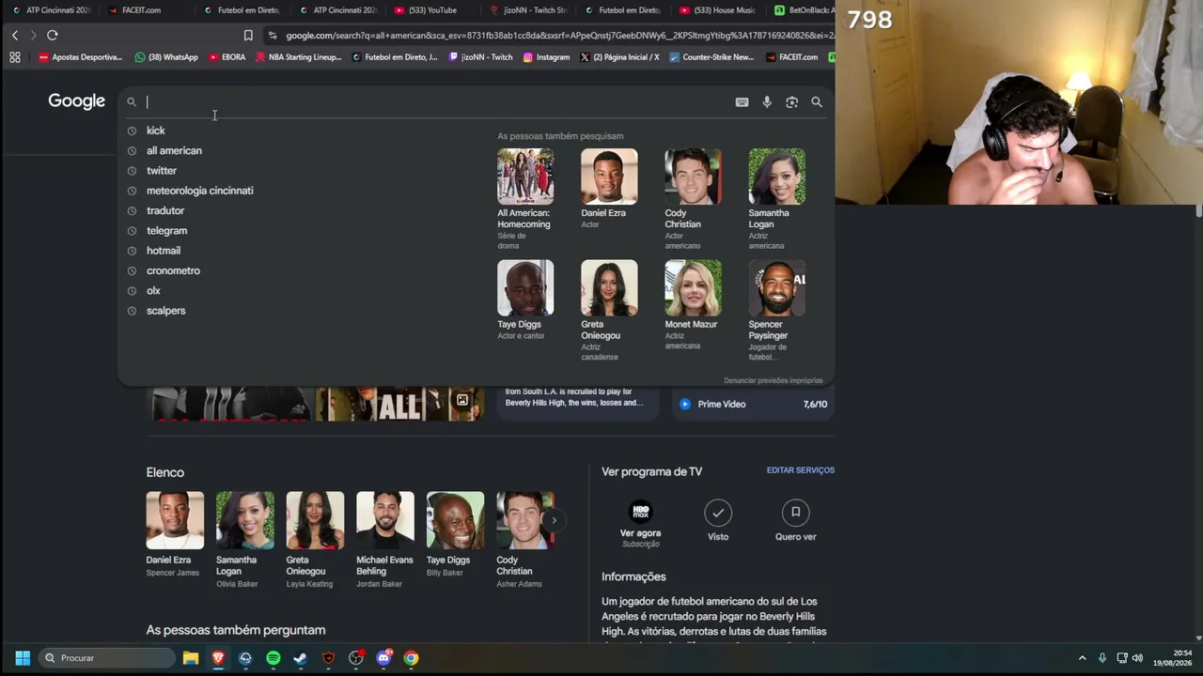Open the Monet Mazur suggestion thumbnail
Viewport: 1203px width, 676px height.
coord(693,287)
